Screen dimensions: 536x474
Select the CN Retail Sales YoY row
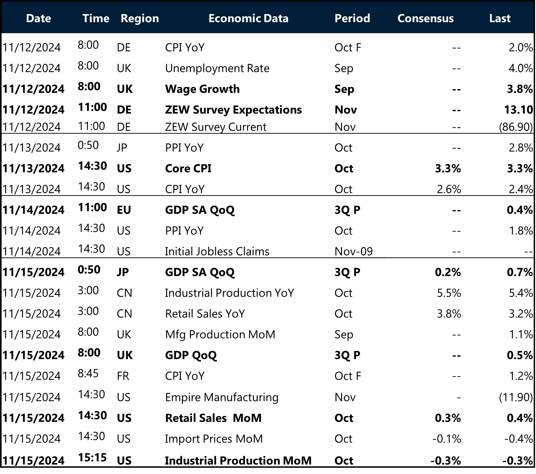205,313
